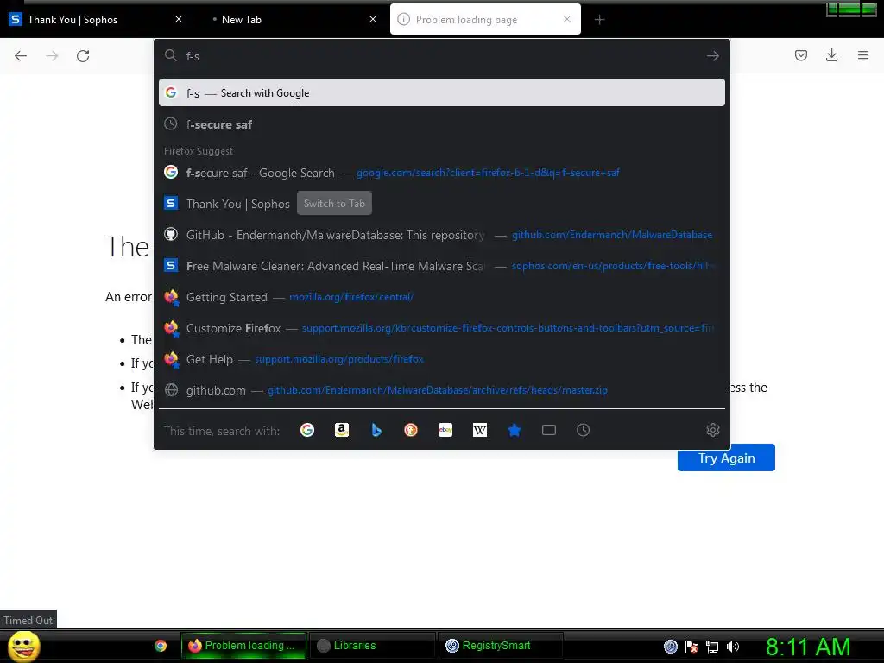Close the Problem loading page tab

point(567,19)
